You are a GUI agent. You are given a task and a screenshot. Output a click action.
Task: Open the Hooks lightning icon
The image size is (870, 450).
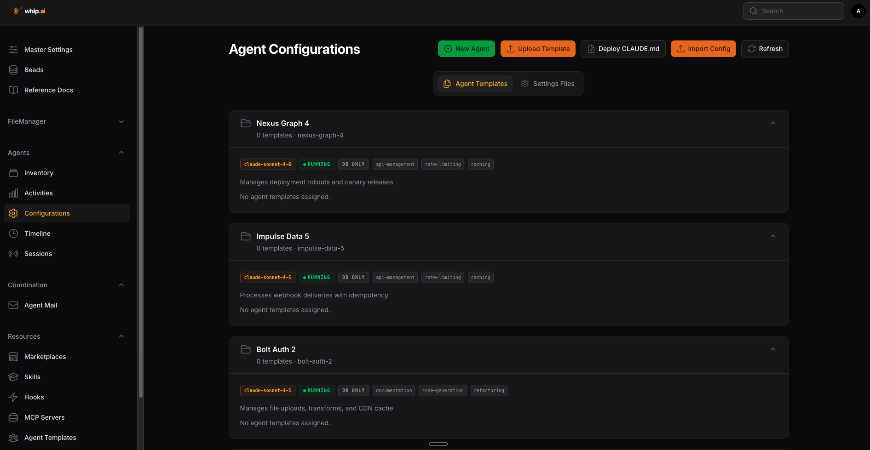[x=13, y=397]
